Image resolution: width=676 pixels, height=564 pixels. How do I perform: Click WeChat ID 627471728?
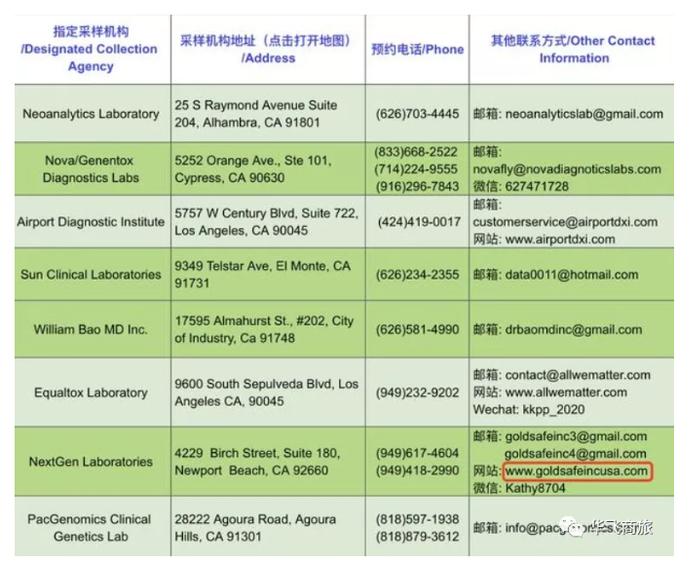(x=537, y=186)
